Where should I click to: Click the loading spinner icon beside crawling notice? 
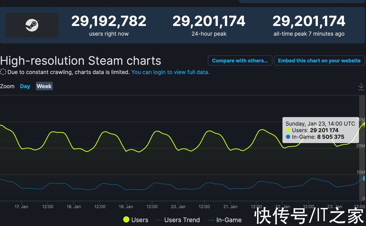tap(3, 72)
